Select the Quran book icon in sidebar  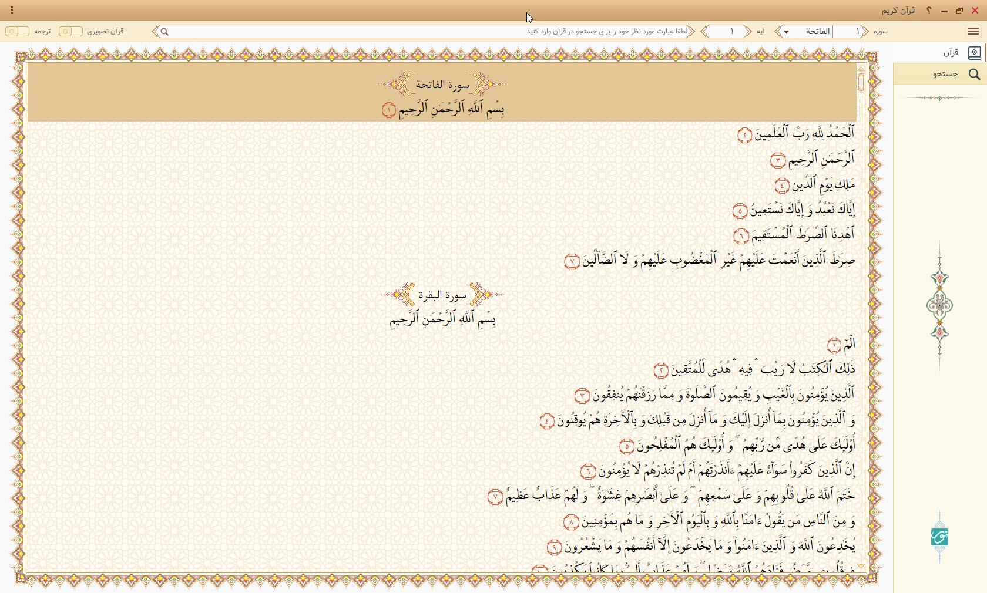974,52
